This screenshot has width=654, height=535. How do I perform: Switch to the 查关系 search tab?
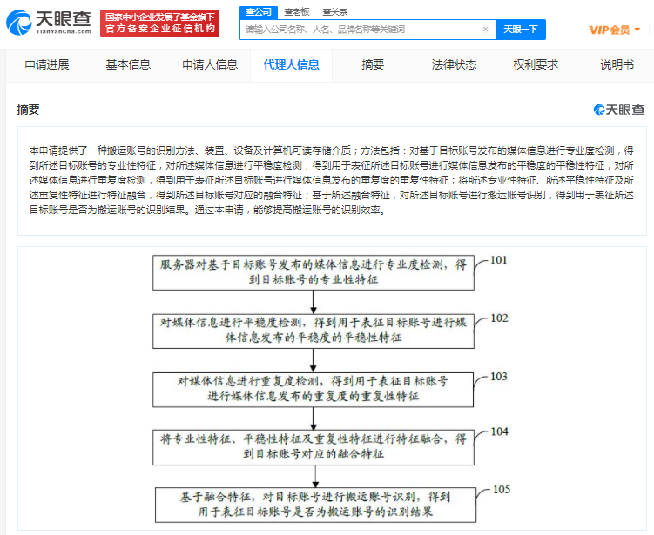(x=334, y=11)
